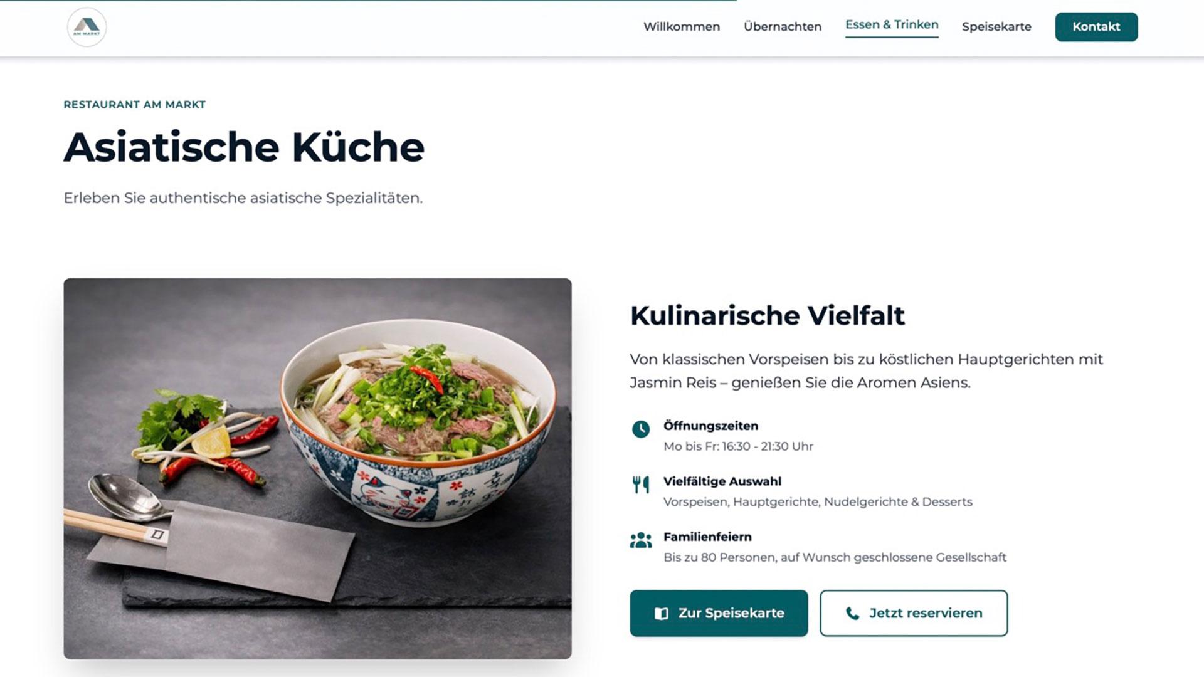
Task: Open the Willkommen menu item
Action: pos(682,27)
